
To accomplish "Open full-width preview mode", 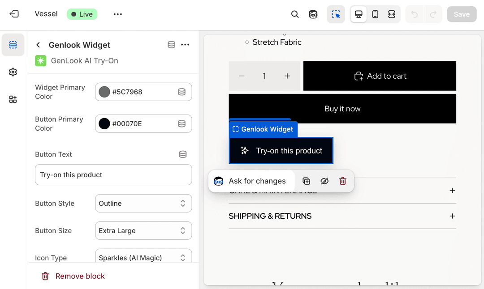I will tap(391, 14).
